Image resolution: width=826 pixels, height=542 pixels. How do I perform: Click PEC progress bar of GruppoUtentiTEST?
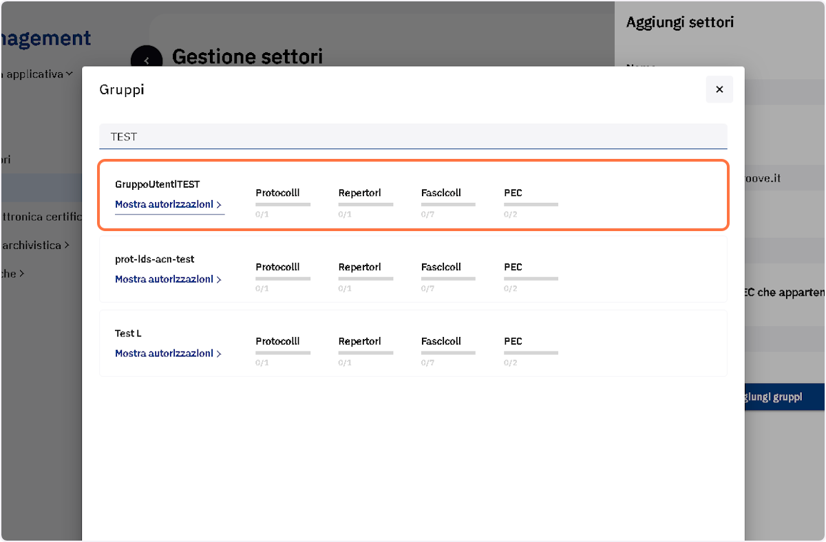point(531,204)
